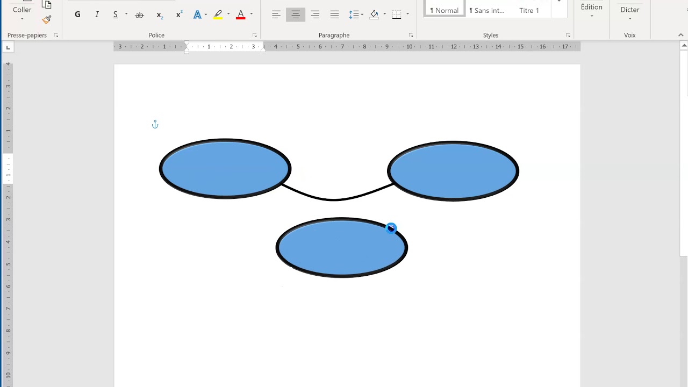Viewport: 688px width, 387px height.
Task: Open the line spacing dropdown arrow
Action: 362,15
